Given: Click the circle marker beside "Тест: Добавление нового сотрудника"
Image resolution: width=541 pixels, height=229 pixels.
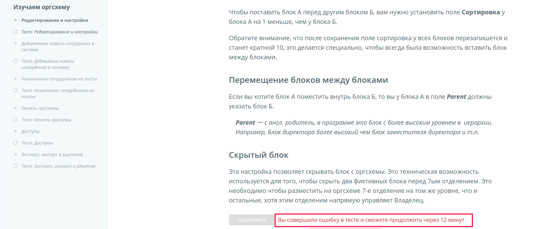Looking at the screenshot, I should click(15, 61).
